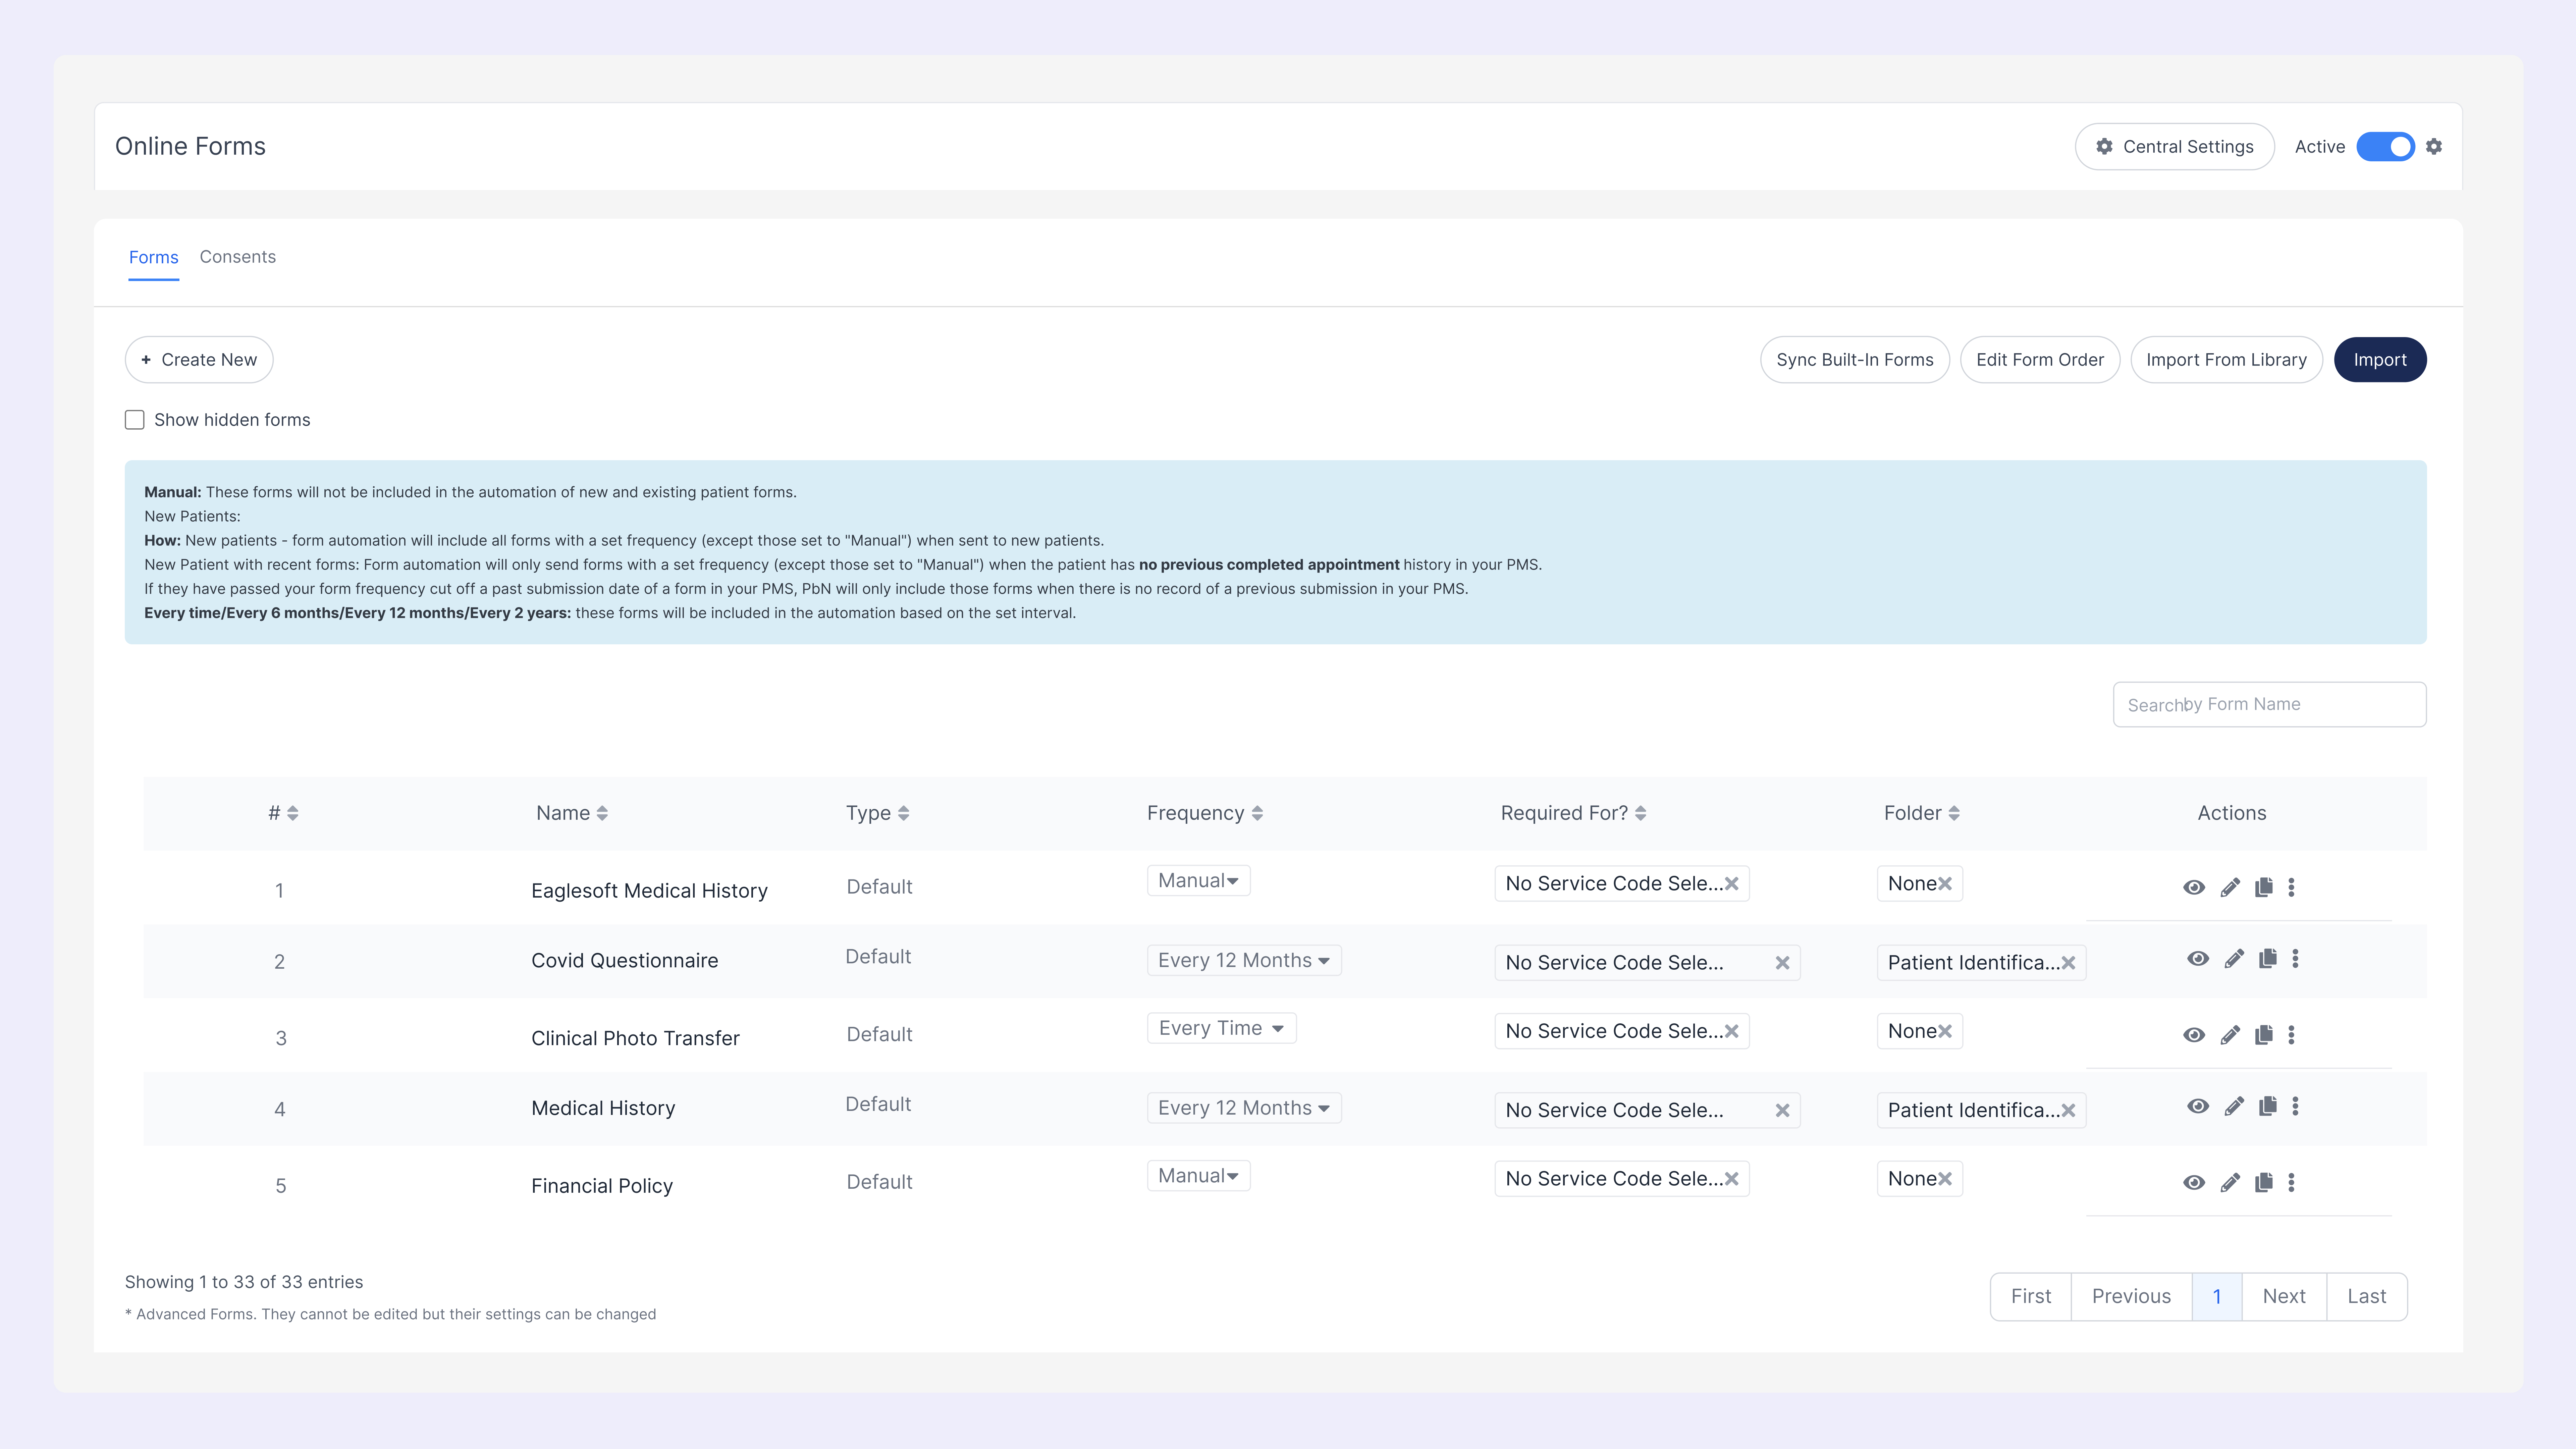Preview the Eaglesoft Medical History form
Screen dimensions: 2576x1449
click(2194, 887)
